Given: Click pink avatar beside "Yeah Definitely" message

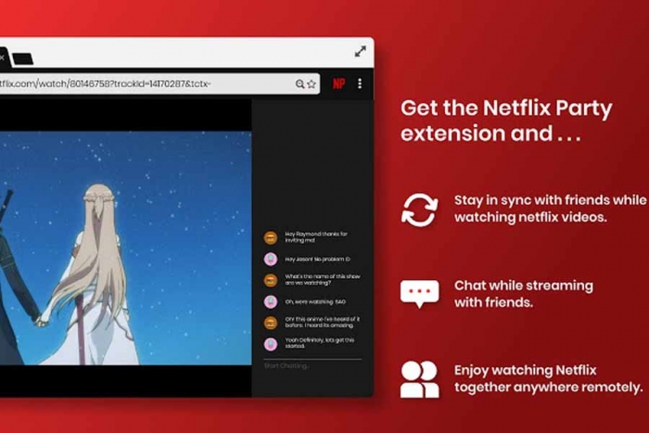Looking at the screenshot, I should point(271,344).
